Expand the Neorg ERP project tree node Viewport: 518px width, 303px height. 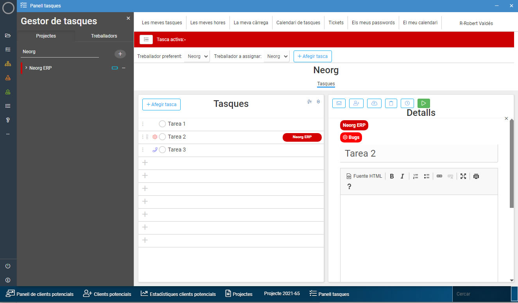click(x=26, y=68)
